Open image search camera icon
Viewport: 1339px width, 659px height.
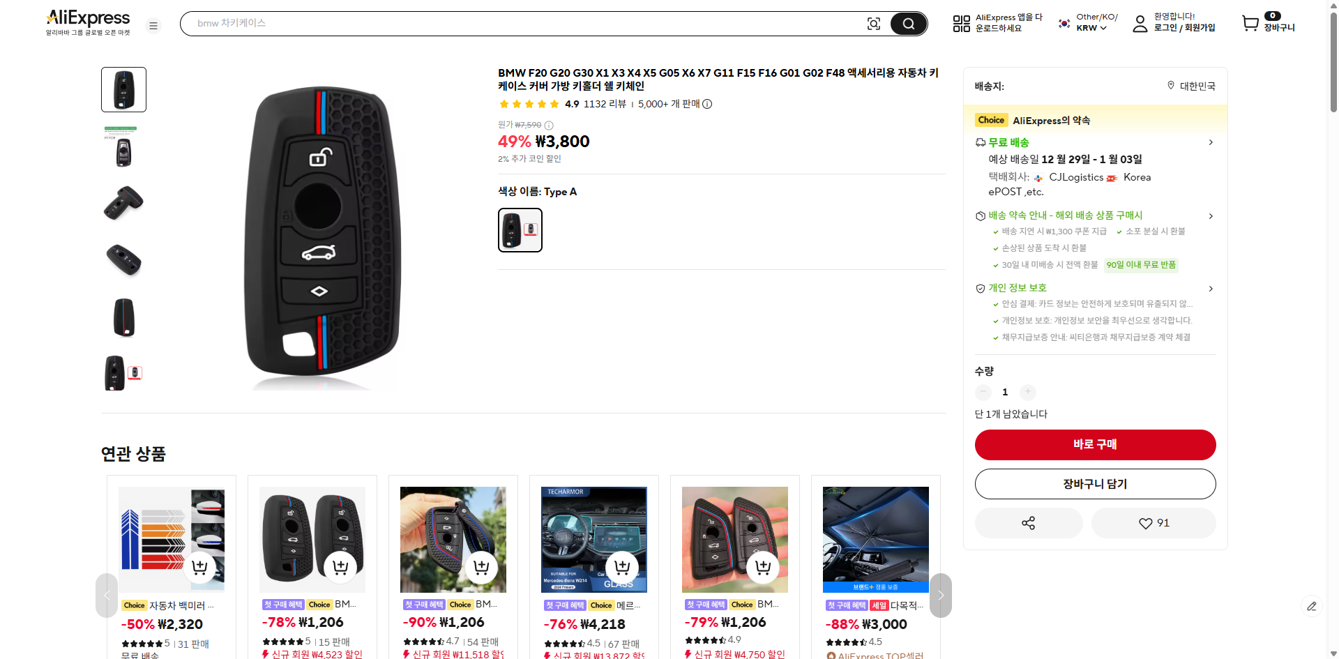pyautogui.click(x=873, y=24)
